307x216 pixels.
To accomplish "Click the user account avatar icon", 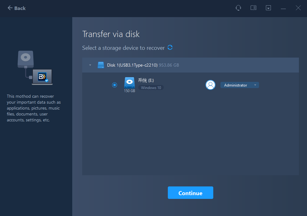I will (x=210, y=85).
